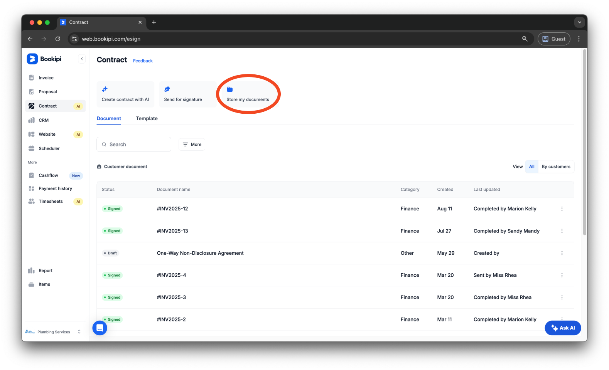This screenshot has width=609, height=370.
Task: Switch to the Template tab
Action: pyautogui.click(x=147, y=119)
